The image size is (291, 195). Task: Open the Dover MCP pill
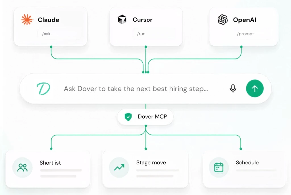(x=145, y=117)
